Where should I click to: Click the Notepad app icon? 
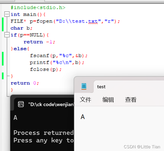click(84, 86)
